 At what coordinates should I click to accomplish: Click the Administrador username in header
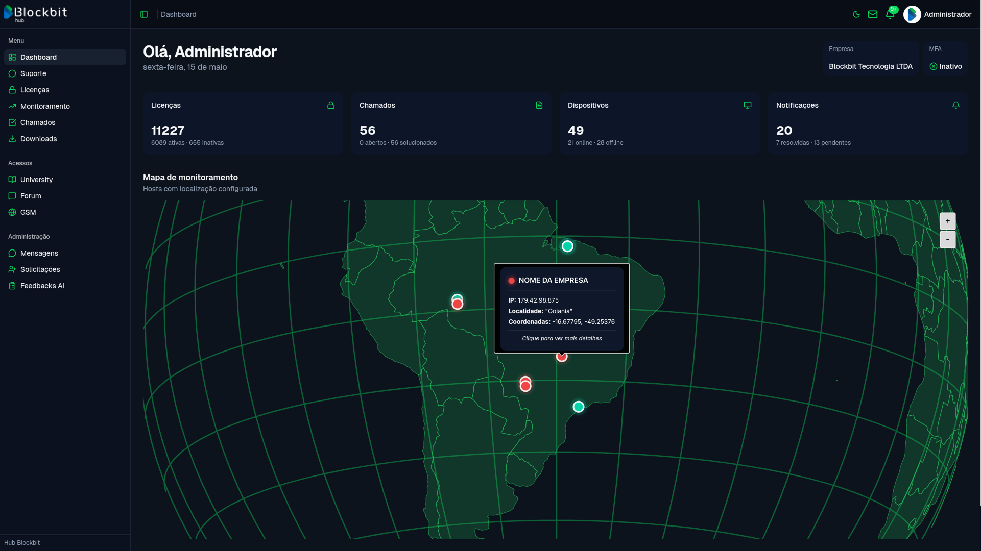pos(948,14)
